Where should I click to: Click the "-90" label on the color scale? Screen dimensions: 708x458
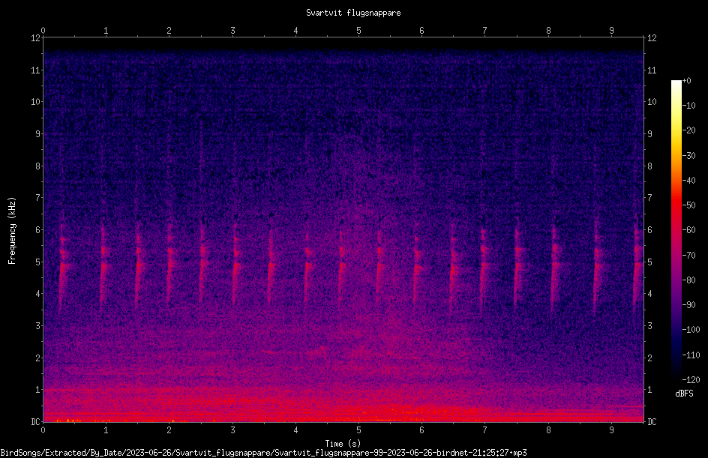(689, 305)
